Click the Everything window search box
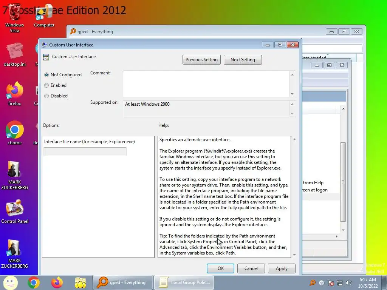The image size is (387, 290). click(x=332, y=48)
